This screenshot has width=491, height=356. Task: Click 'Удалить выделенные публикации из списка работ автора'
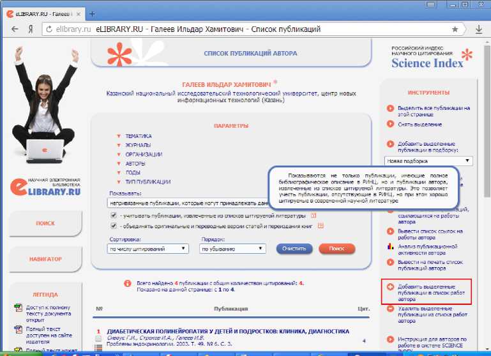[432, 314]
